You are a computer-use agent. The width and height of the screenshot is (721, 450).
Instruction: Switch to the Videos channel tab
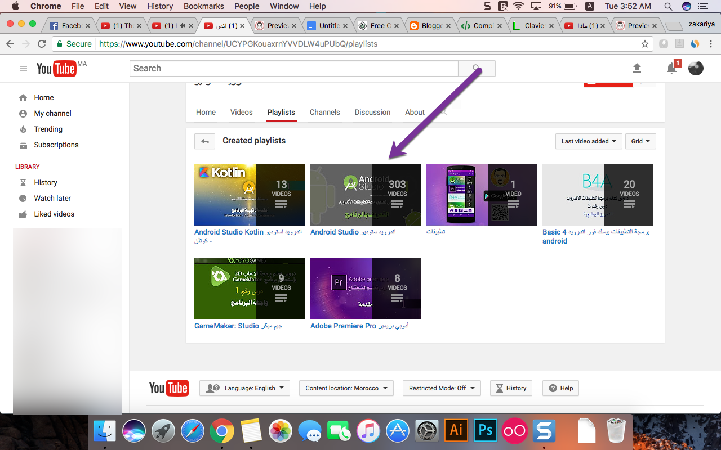point(241,112)
